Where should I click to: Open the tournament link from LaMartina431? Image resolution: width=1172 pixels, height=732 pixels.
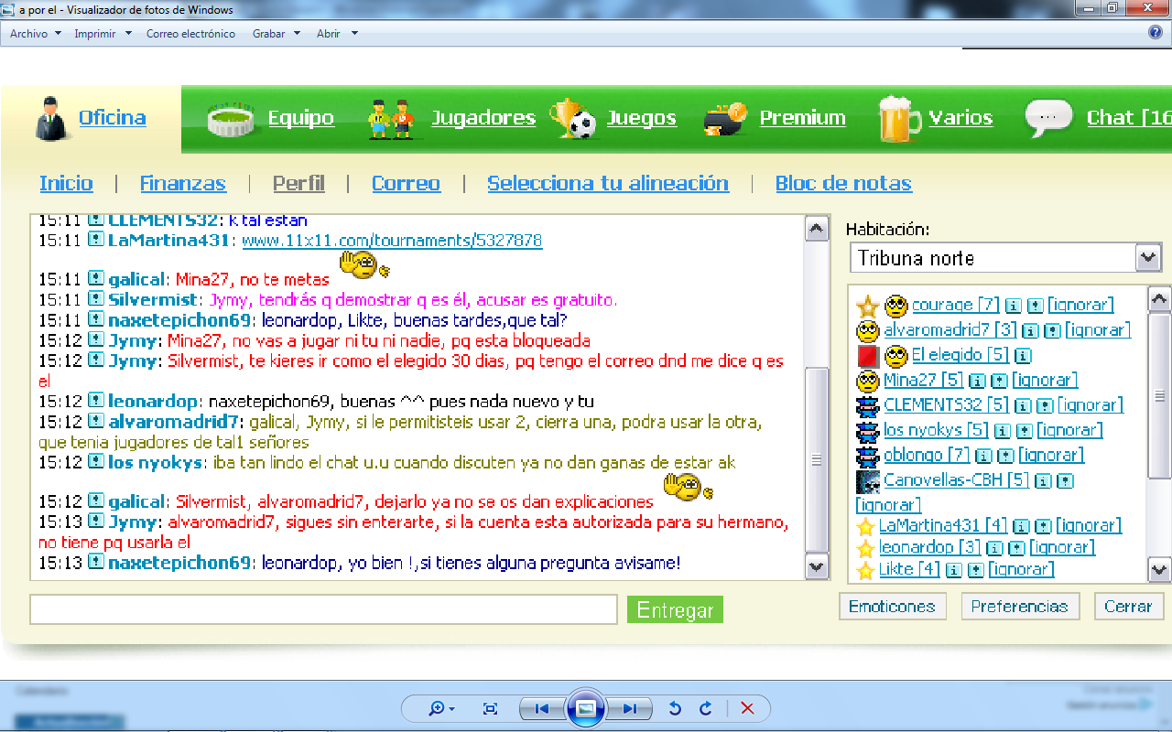(x=392, y=241)
